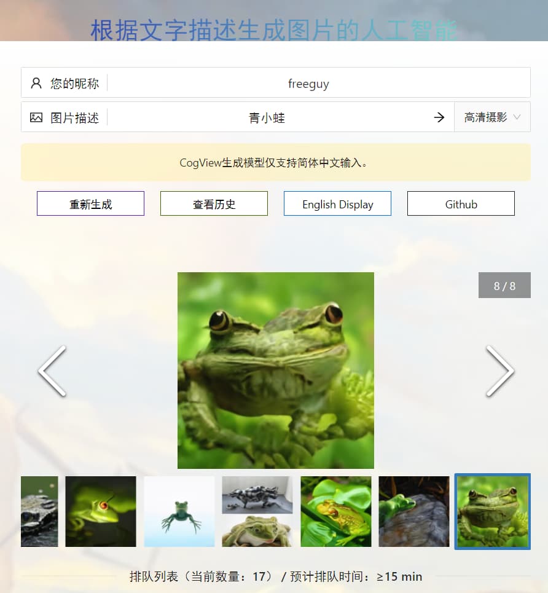Select the green frog on dark rock thumbnail

coord(414,511)
